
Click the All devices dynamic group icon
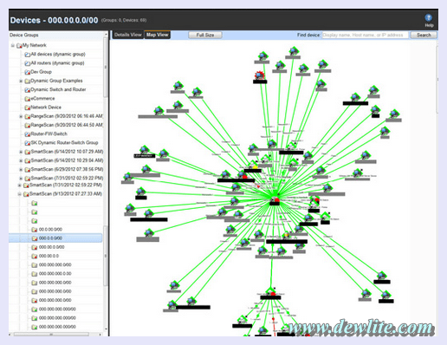coord(28,55)
